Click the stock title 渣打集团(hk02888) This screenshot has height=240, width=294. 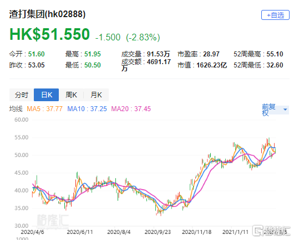pos(47,14)
